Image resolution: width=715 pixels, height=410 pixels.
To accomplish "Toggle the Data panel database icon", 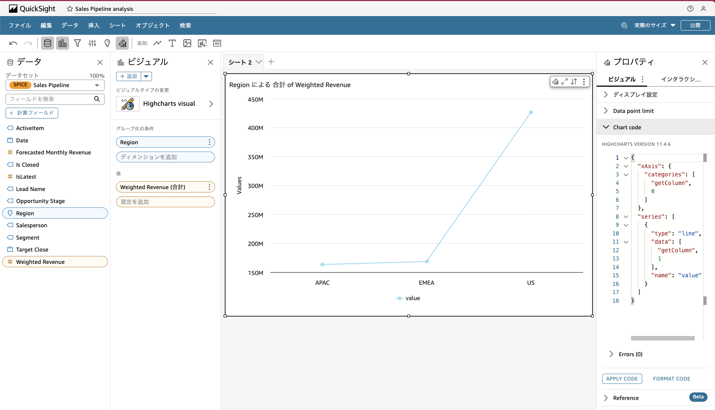I will (x=47, y=43).
